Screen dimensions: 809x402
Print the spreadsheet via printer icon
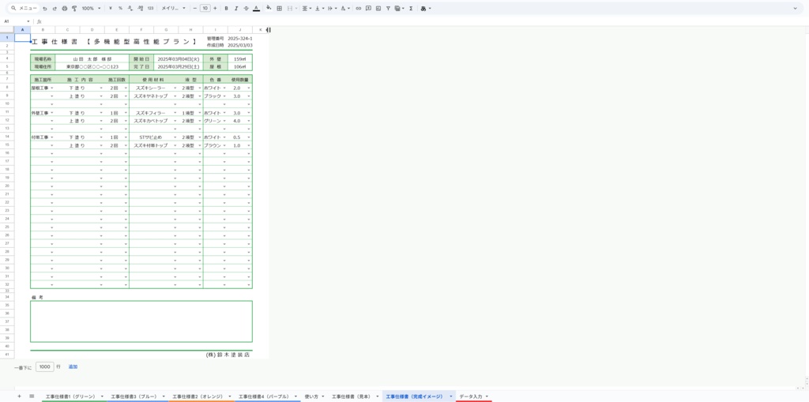pos(64,8)
